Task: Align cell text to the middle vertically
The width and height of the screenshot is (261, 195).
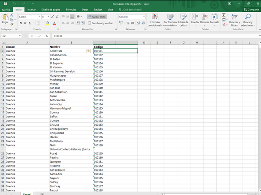Action: pos(68,17)
